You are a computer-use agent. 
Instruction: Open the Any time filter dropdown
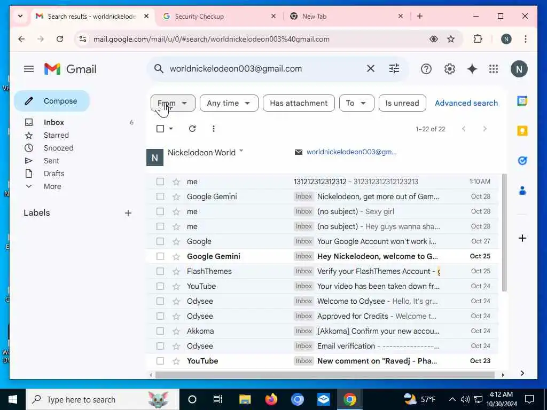point(229,103)
